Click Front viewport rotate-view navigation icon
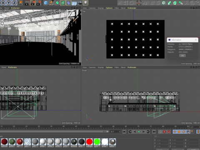Viewport: 200px width, 150px height. click(196, 67)
